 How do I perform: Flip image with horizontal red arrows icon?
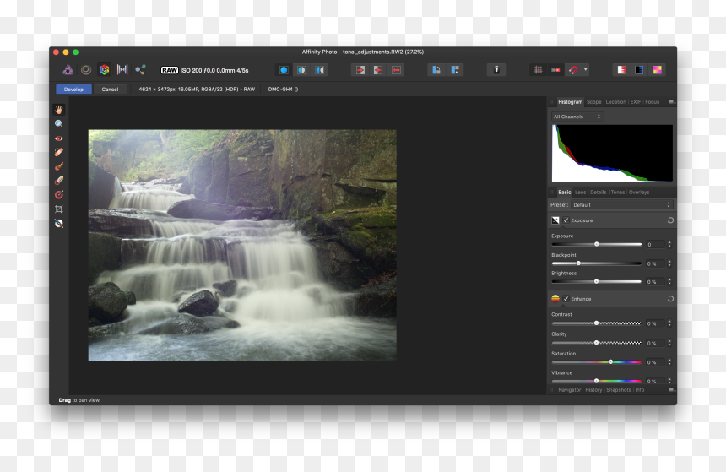(x=396, y=70)
